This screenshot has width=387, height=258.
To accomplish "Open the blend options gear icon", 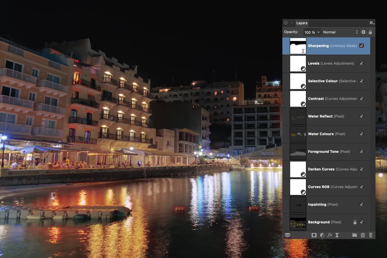I will (x=363, y=32).
